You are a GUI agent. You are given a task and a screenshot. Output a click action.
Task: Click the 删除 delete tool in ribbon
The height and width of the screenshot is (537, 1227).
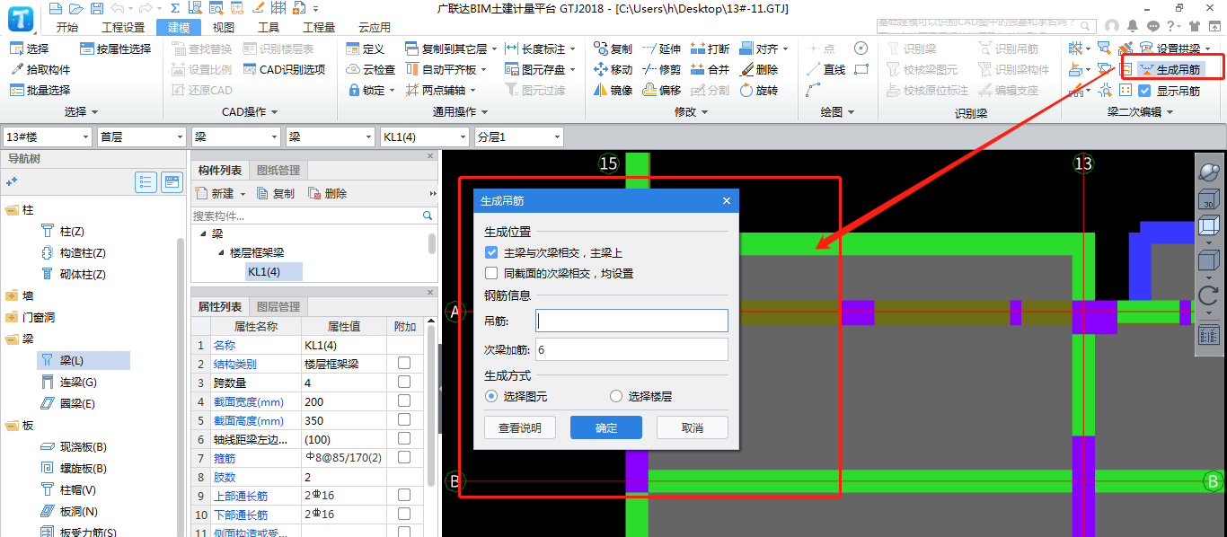coord(759,69)
